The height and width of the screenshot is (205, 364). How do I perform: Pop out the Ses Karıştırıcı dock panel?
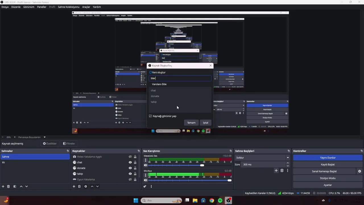click(x=231, y=151)
